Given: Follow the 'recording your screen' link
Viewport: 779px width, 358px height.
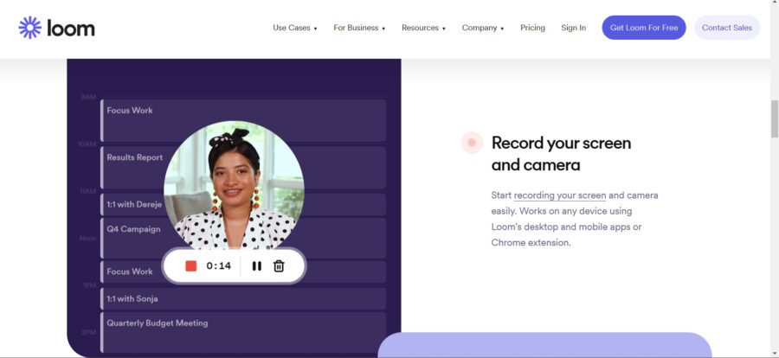Looking at the screenshot, I should (x=560, y=195).
